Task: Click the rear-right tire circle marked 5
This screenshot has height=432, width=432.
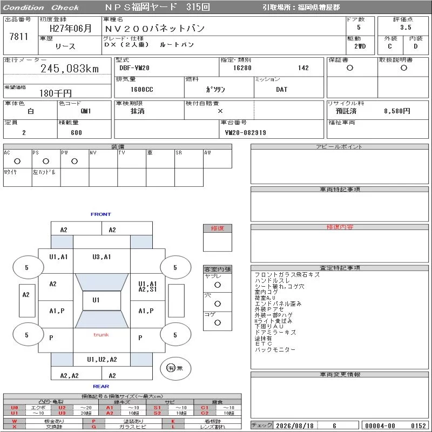Action: pos(175,335)
